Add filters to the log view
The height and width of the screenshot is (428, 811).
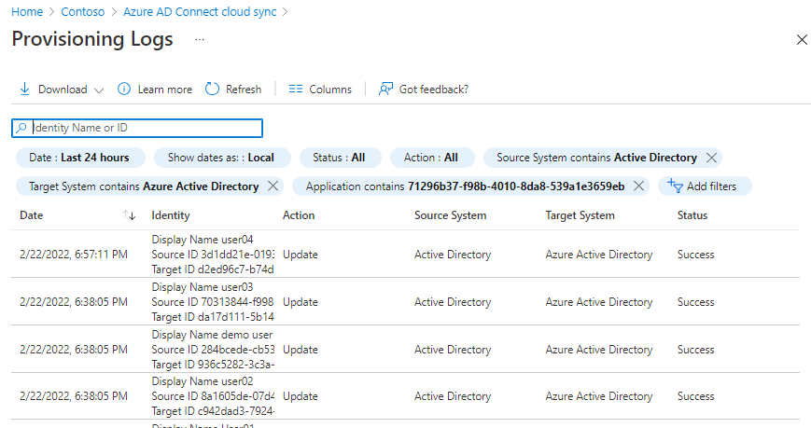[x=703, y=186]
